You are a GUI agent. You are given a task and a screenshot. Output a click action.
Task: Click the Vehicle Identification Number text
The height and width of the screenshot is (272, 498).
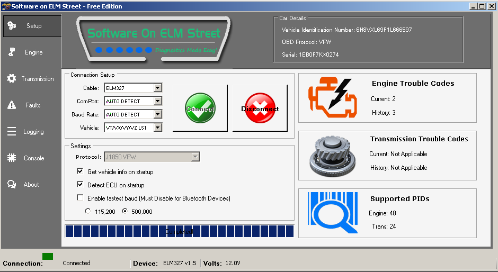pos(347,30)
